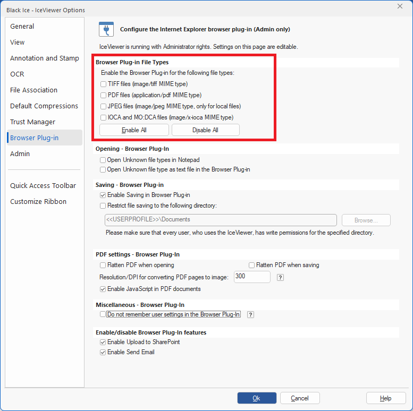Select Customize Ribbon in sidebar
This screenshot has width=413, height=411.
point(38,202)
